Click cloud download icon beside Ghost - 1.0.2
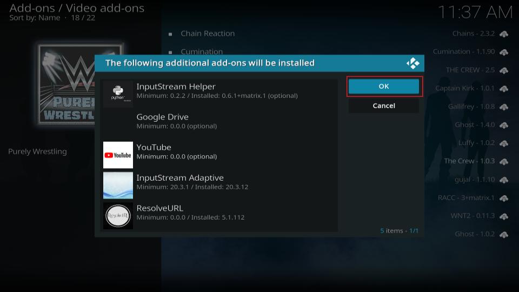Screen dimensions: 519x292 (x=504, y=234)
